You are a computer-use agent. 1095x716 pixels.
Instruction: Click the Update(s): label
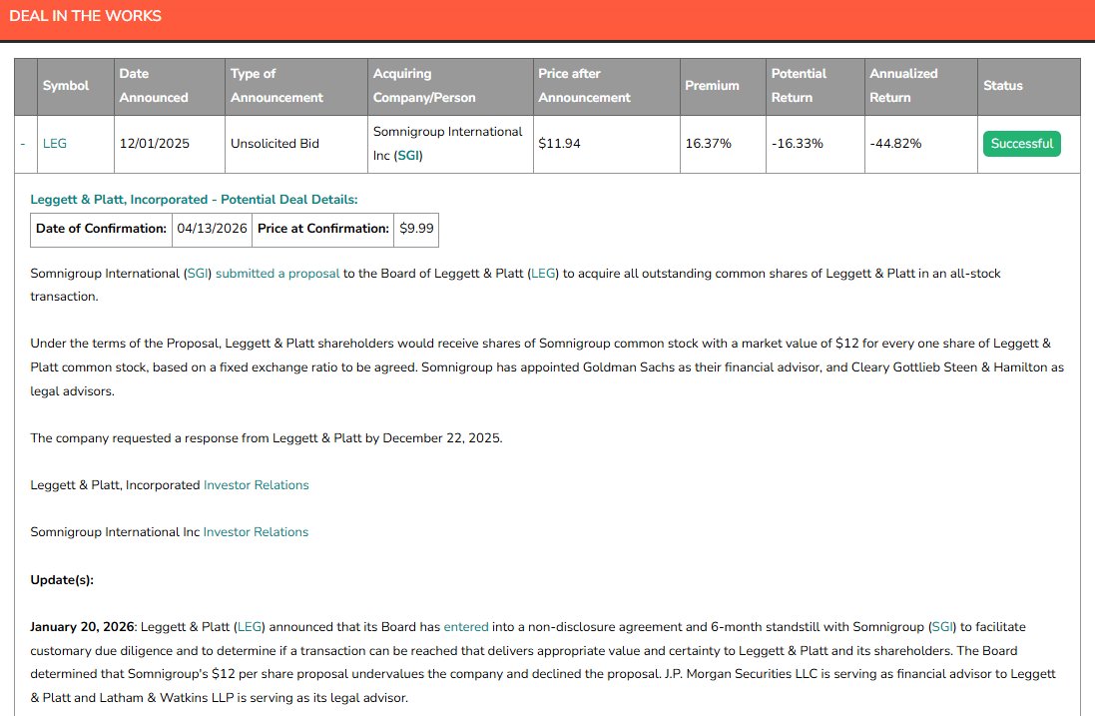coord(62,580)
